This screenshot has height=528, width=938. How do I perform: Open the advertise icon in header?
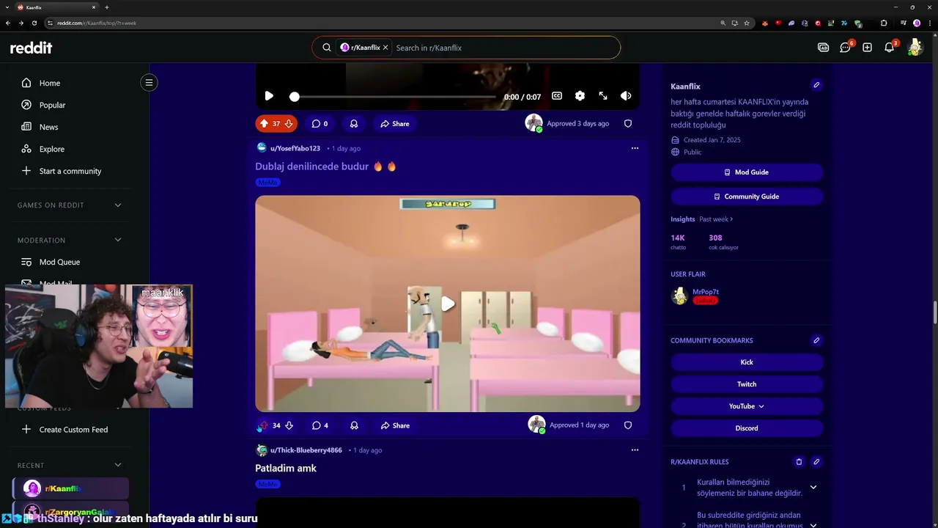pyautogui.click(x=823, y=48)
